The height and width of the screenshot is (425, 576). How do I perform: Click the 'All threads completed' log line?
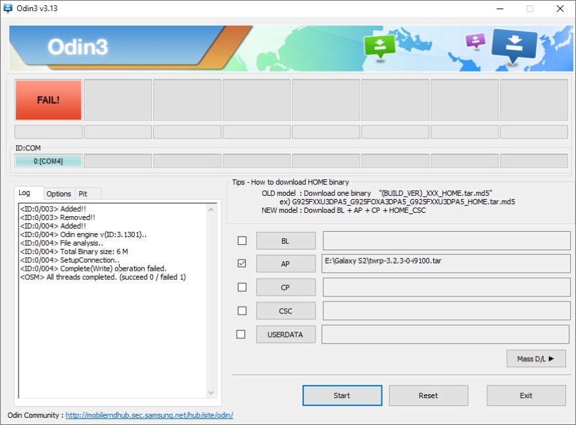pos(103,277)
